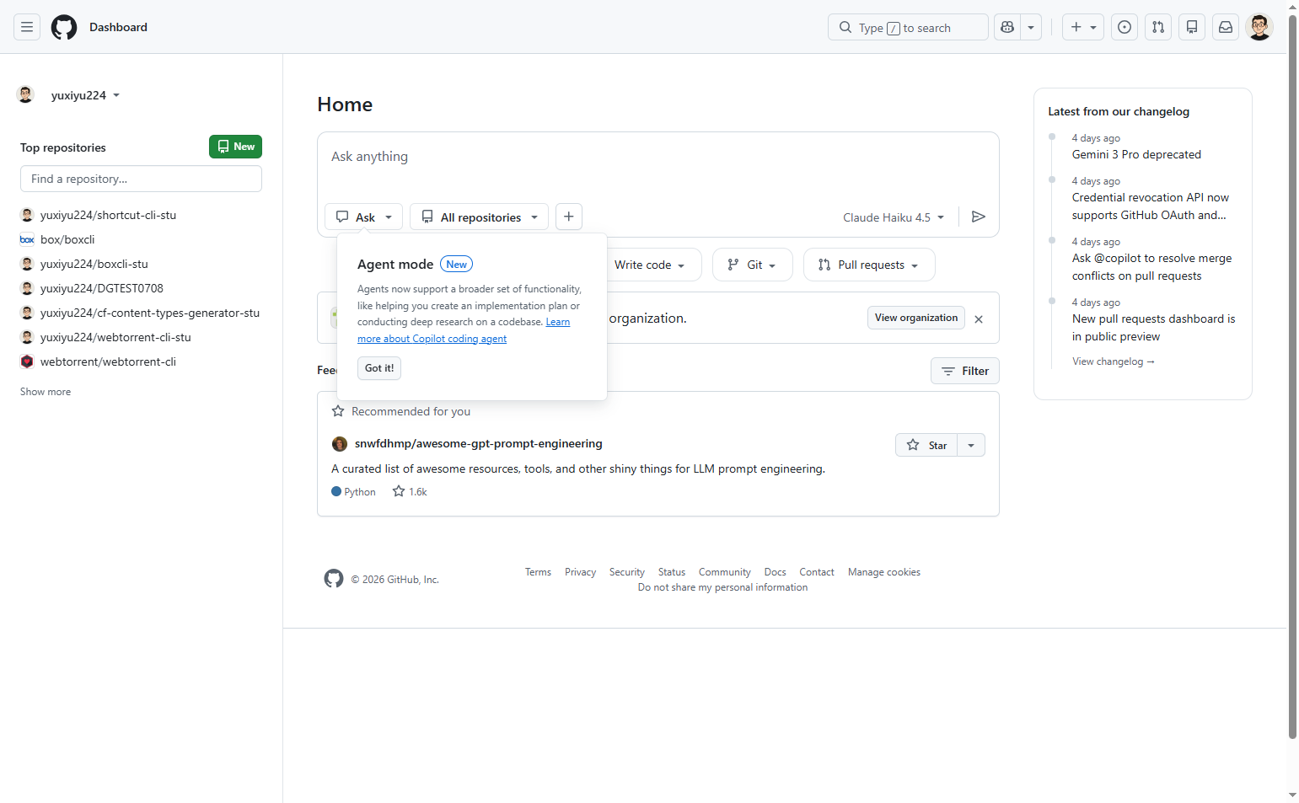This screenshot has width=1299, height=803.
Task: Open the All repositories dropdown
Action: coord(479,217)
